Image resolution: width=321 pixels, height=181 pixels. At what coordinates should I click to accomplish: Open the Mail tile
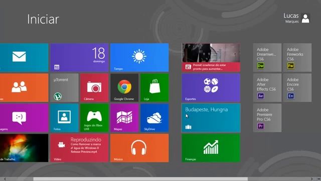click(x=24, y=57)
